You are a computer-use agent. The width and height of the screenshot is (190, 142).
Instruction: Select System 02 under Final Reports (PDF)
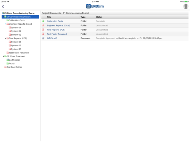tap(16, 46)
